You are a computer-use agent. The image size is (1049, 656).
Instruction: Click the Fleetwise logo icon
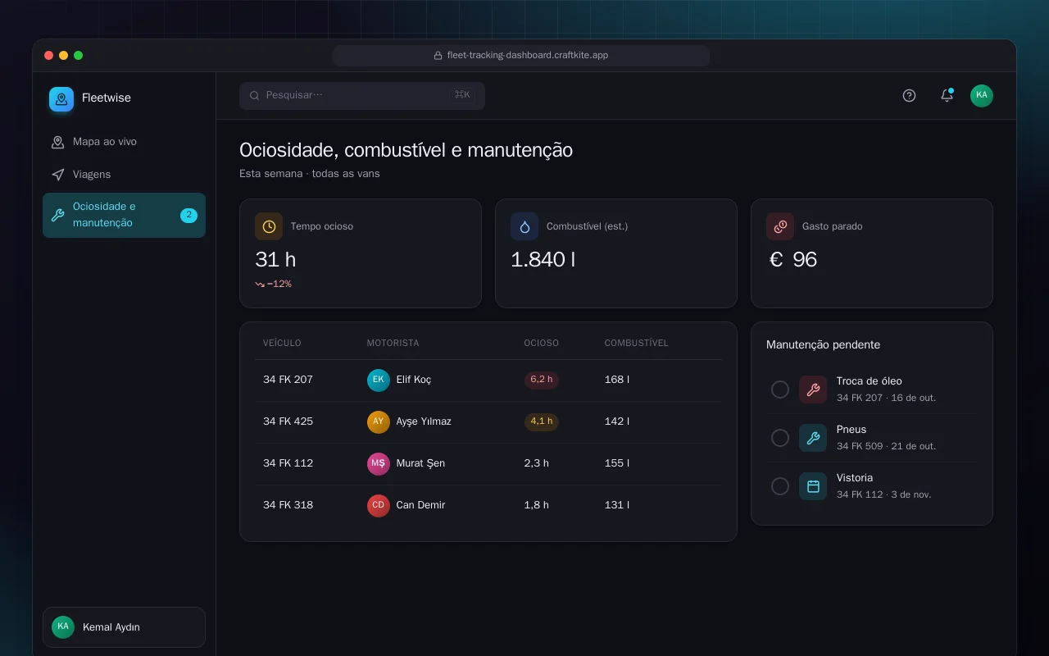(x=61, y=99)
